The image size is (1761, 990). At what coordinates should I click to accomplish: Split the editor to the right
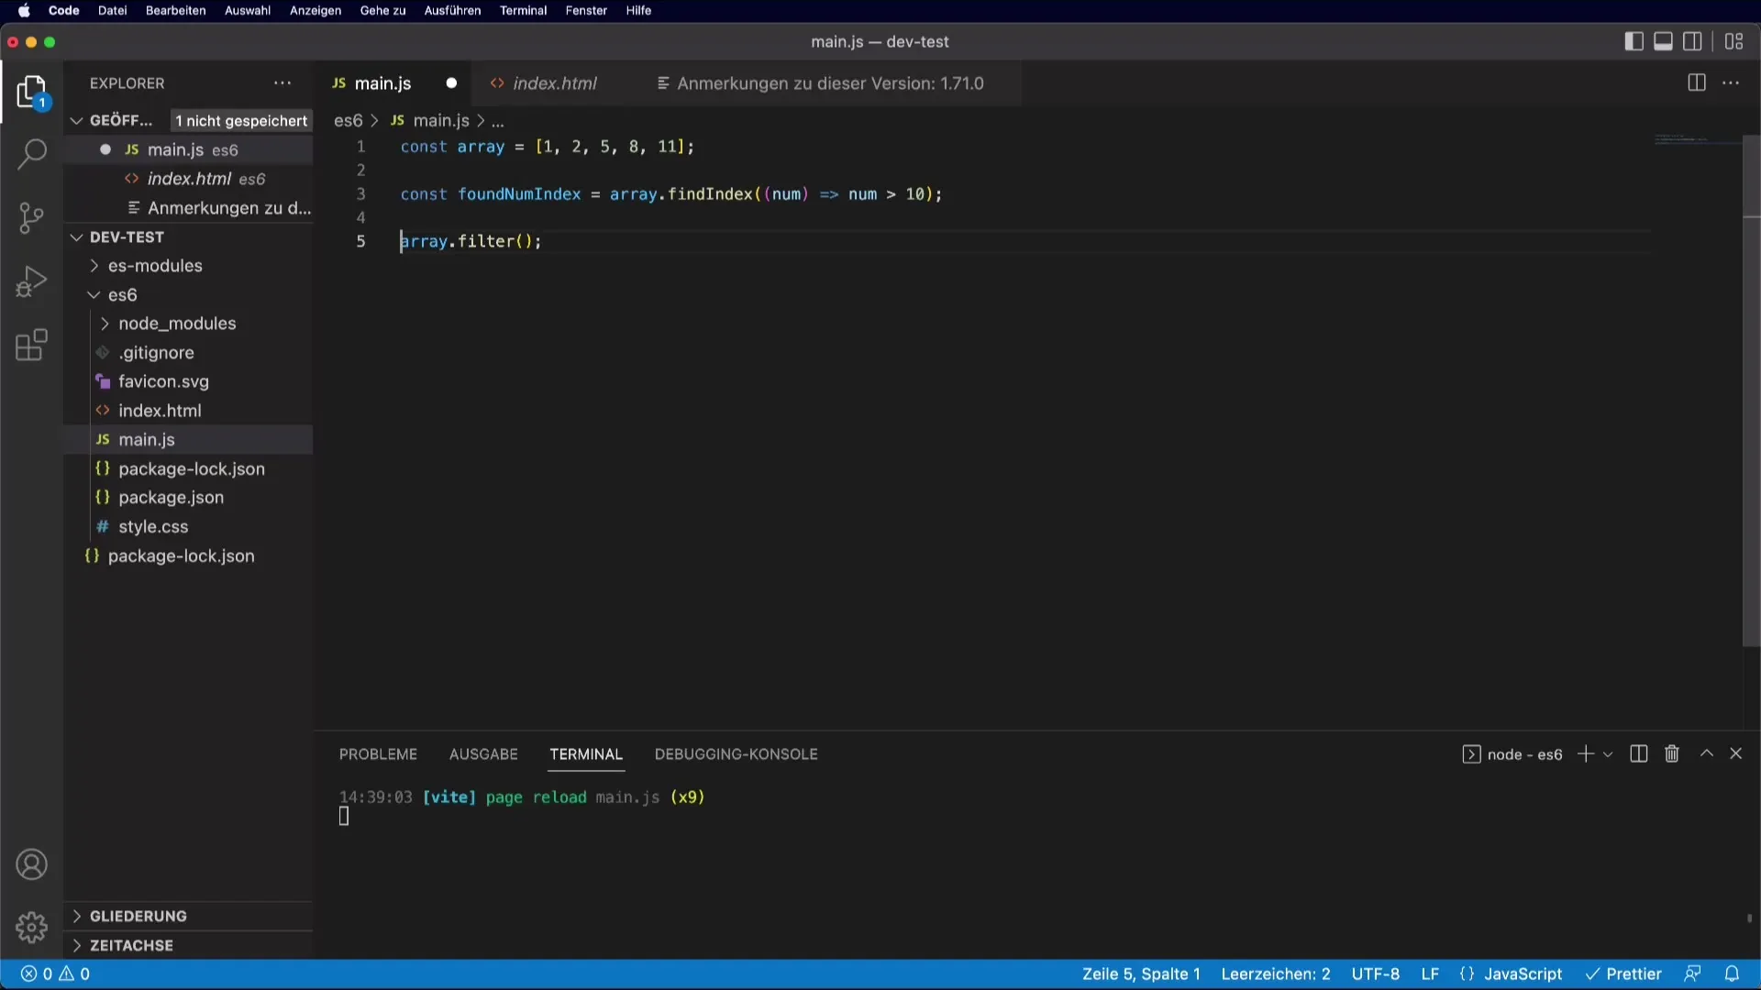pyautogui.click(x=1697, y=83)
